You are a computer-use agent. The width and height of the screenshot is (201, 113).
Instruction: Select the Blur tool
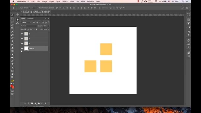12,54
